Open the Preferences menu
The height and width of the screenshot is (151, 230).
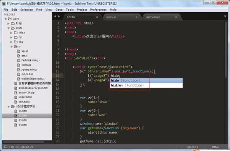pyautogui.click(x=98, y=10)
